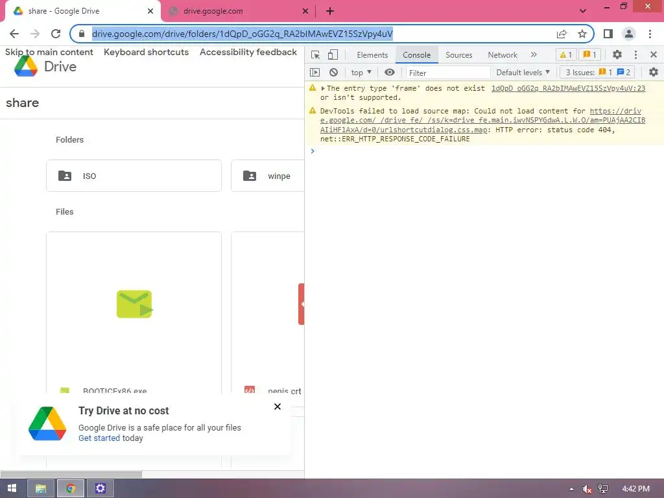Click the network tray icon
Viewport: 664px width, 498px height.
point(602,489)
